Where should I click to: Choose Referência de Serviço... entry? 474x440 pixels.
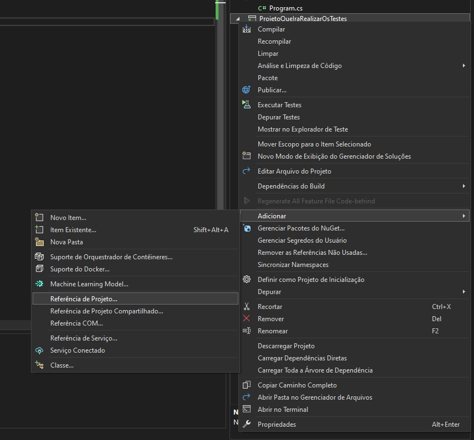pyautogui.click(x=136, y=338)
